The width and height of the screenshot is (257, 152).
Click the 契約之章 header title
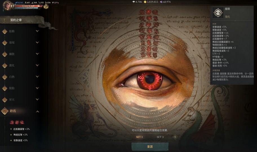(16, 20)
